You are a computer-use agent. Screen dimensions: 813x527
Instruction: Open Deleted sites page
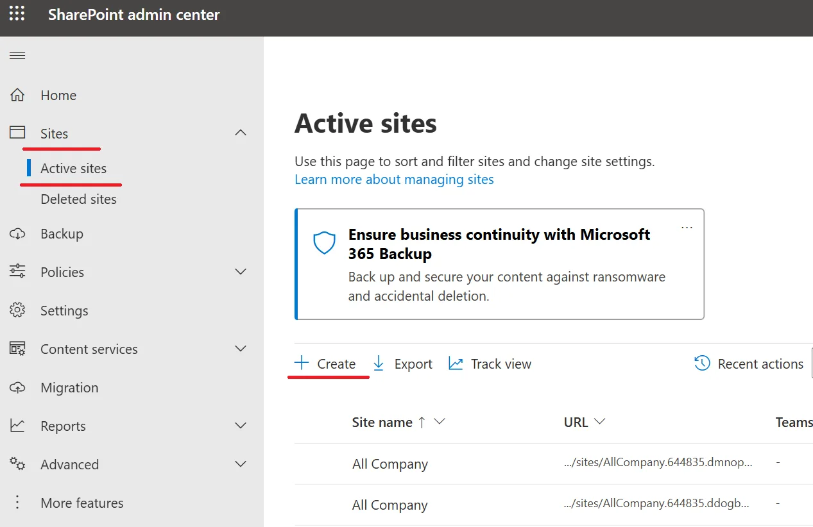click(79, 199)
